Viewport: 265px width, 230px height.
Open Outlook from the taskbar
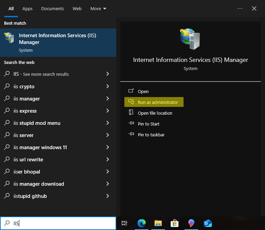tap(208, 223)
